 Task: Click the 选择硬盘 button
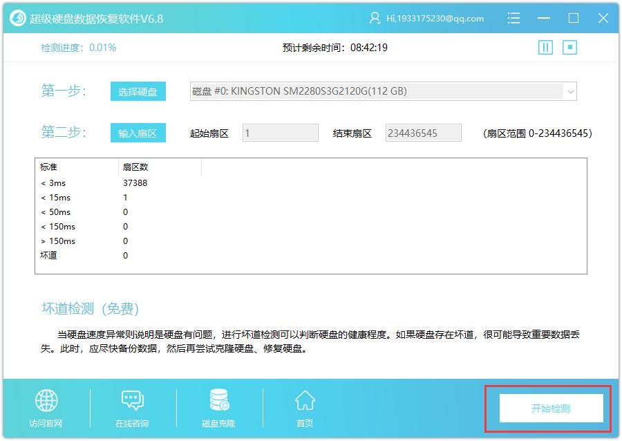pos(138,91)
